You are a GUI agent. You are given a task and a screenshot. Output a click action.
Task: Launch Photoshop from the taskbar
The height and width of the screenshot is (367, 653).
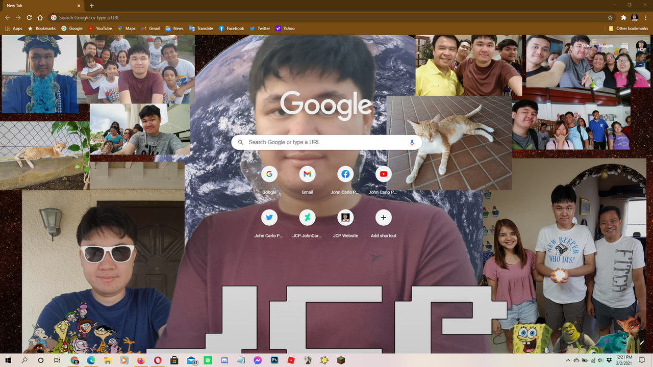point(274,360)
